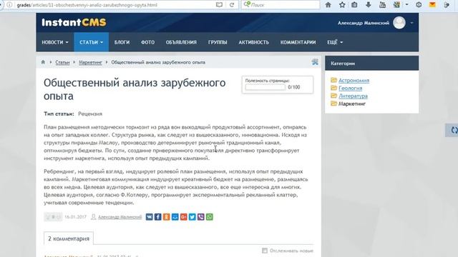This screenshot has height=257, width=458.
Task: Click the user avatar in header
Action: pyautogui.click(x=399, y=23)
